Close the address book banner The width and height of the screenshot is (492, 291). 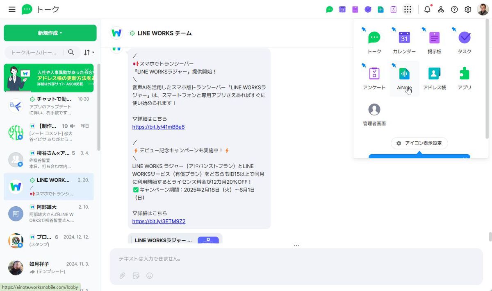87,70
